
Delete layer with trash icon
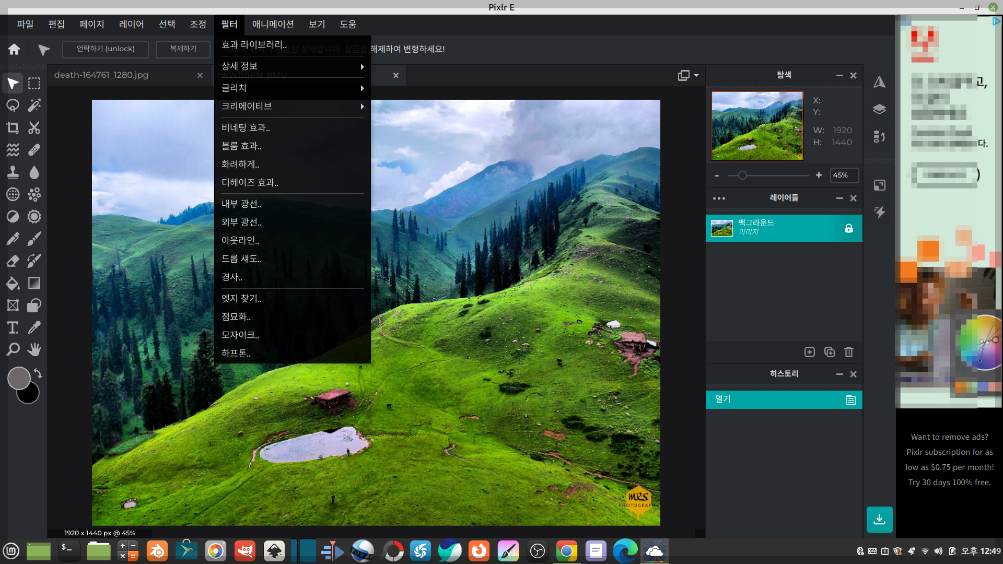click(849, 352)
